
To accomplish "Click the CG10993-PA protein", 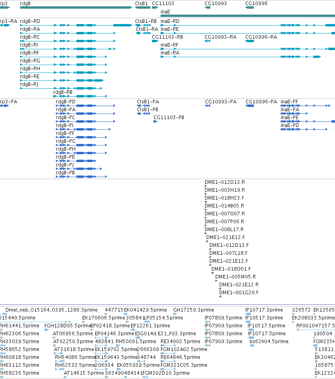I will tap(208, 106).
